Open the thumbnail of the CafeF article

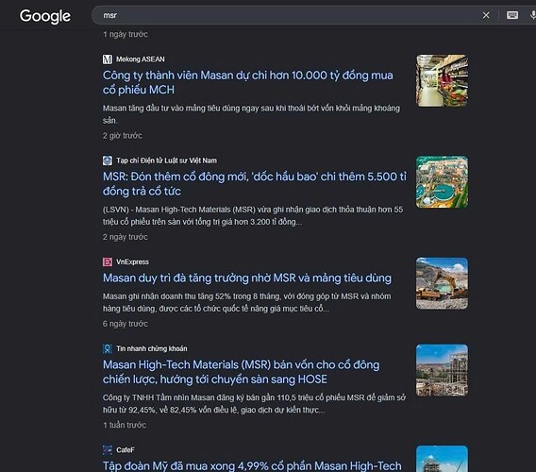coord(442,459)
